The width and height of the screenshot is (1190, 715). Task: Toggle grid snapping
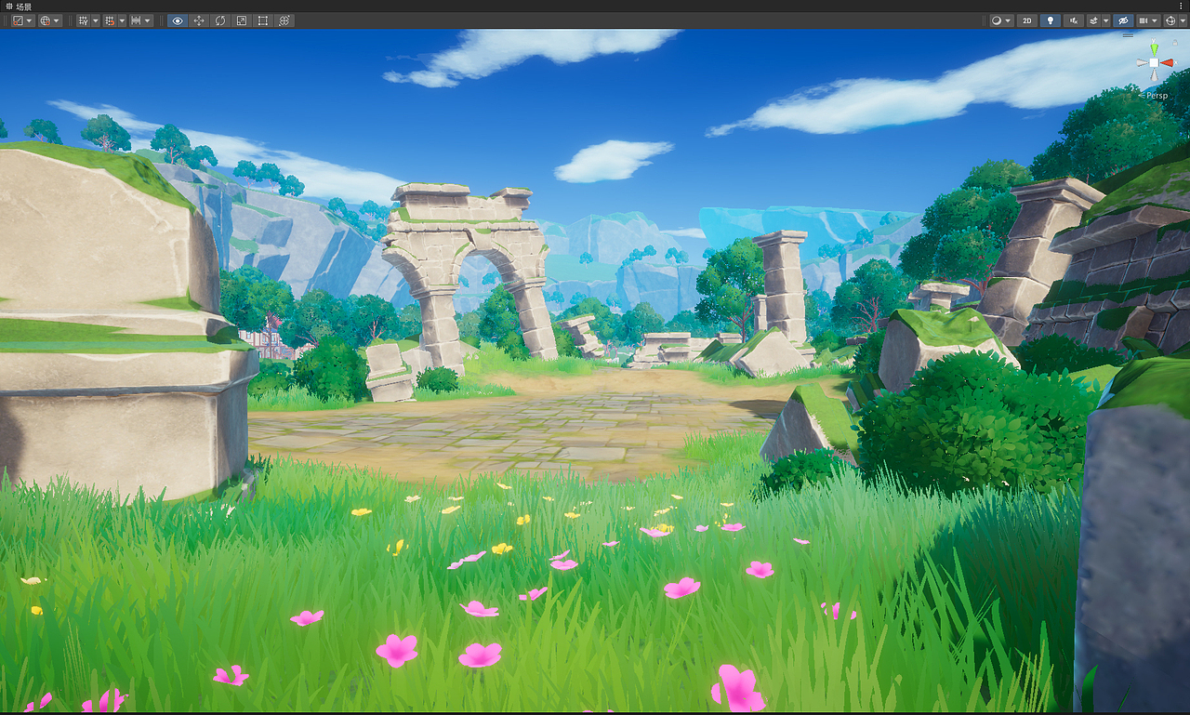click(x=110, y=20)
